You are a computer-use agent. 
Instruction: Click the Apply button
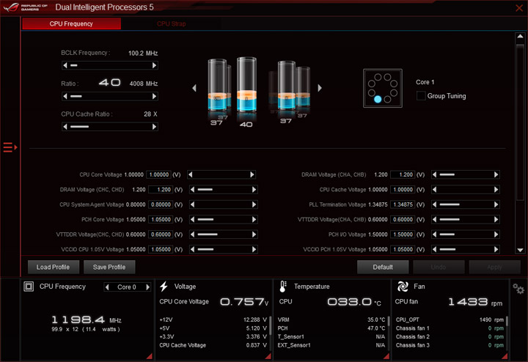tap(494, 267)
